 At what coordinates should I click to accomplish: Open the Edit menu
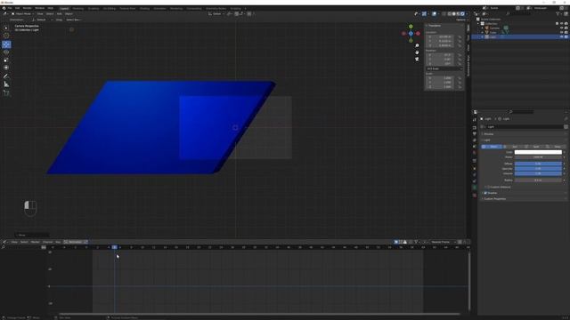18,8
